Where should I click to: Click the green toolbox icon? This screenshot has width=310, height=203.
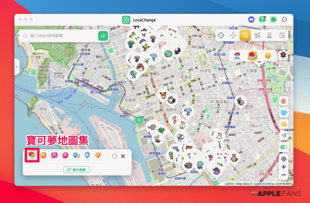(273, 20)
